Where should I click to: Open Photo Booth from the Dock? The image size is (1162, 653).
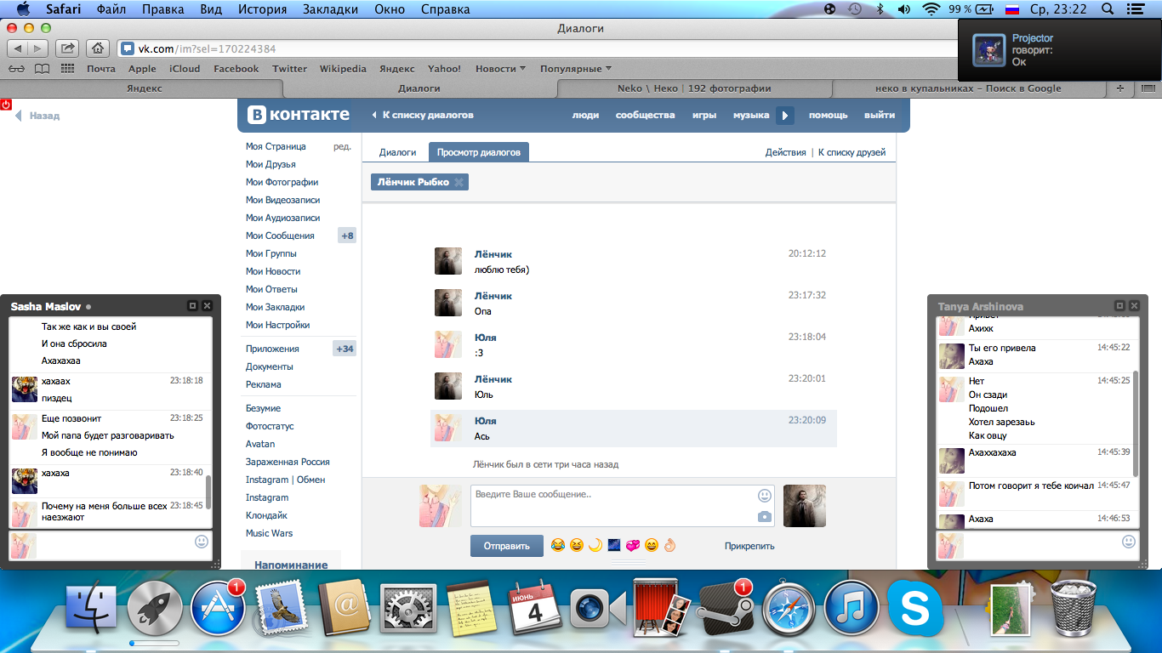point(662,609)
